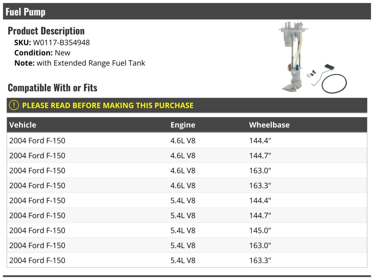Select the 4.6L V8 144.4" wheelbase row
The image size is (374, 280).
click(187, 141)
